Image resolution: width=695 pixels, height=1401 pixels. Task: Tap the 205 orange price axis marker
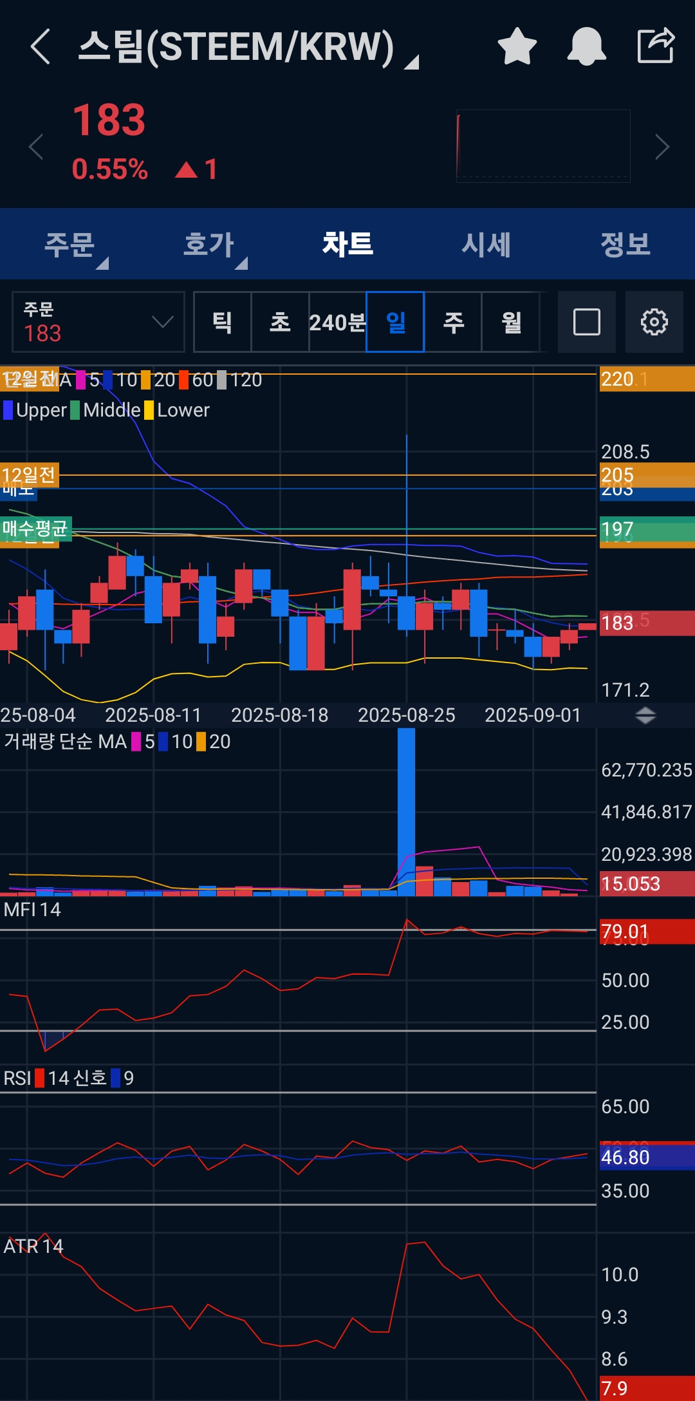tap(647, 475)
